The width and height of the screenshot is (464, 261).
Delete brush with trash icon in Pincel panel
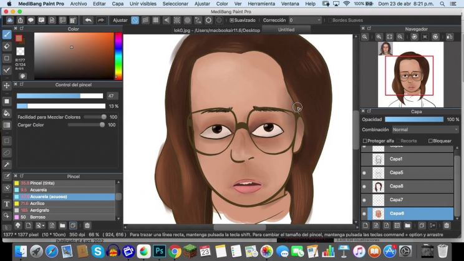click(x=87, y=225)
